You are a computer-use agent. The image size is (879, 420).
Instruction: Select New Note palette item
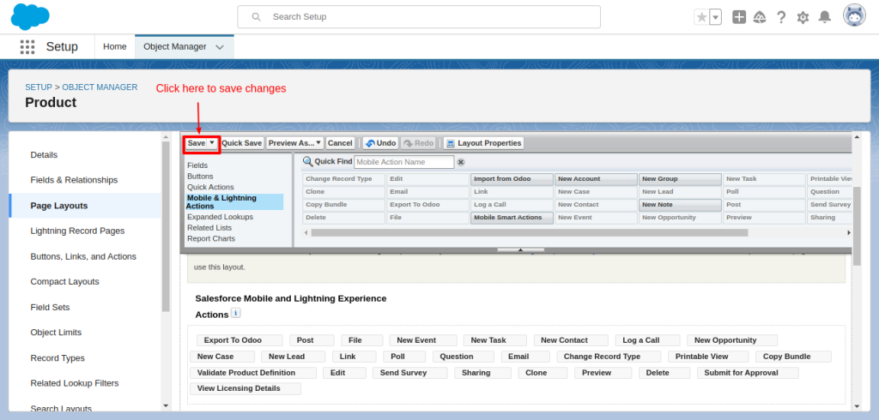680,204
